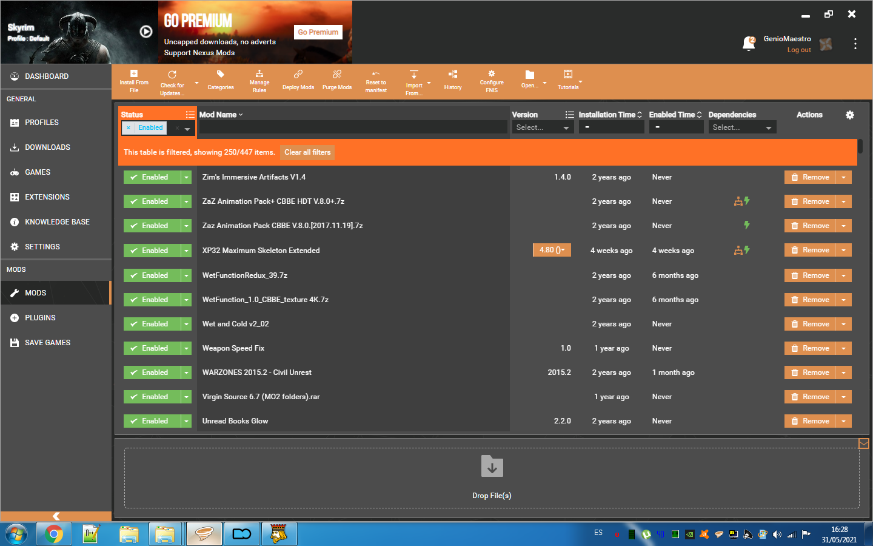The height and width of the screenshot is (546, 873).
Task: Open Categories tag icon
Action: tap(221, 74)
